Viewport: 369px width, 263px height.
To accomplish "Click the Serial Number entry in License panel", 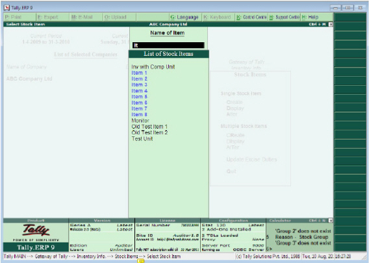I will point(168,225).
